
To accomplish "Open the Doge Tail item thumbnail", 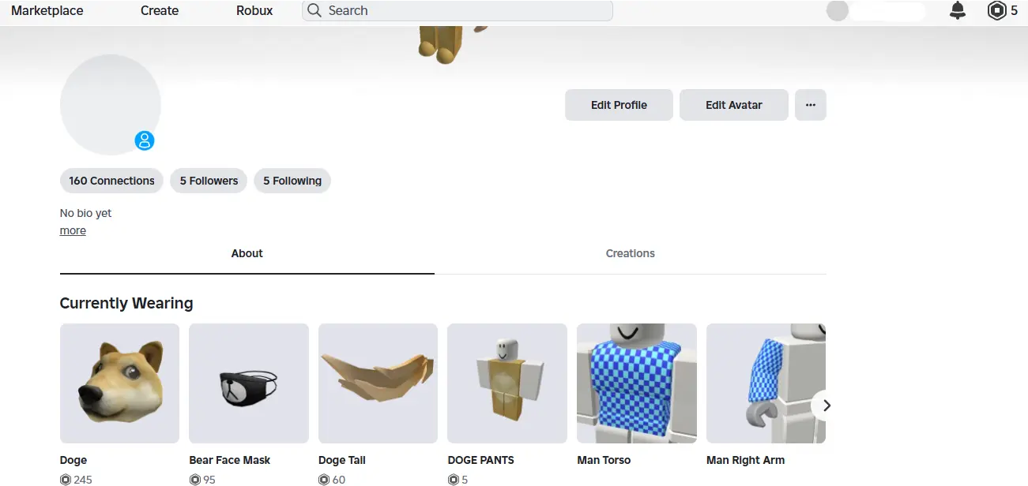I will (378, 383).
